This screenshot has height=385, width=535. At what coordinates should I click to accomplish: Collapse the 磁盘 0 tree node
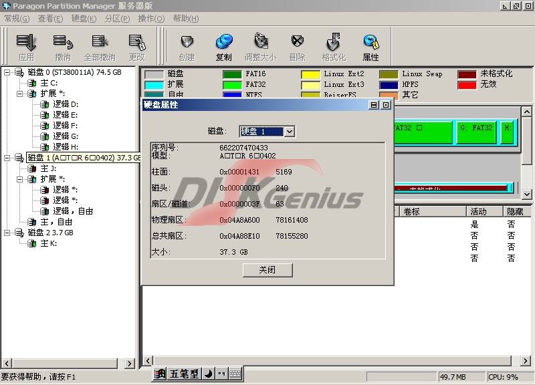[7, 72]
